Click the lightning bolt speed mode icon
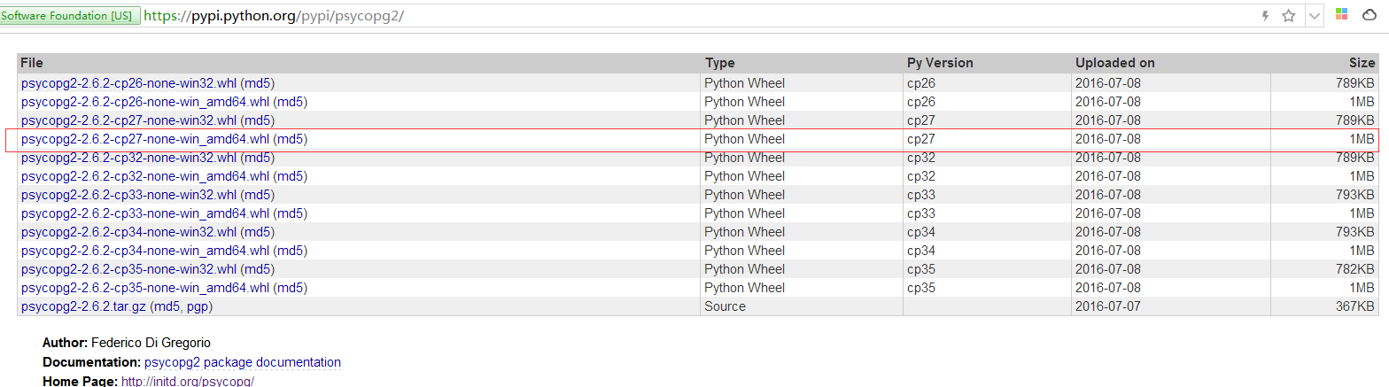 tap(1265, 16)
